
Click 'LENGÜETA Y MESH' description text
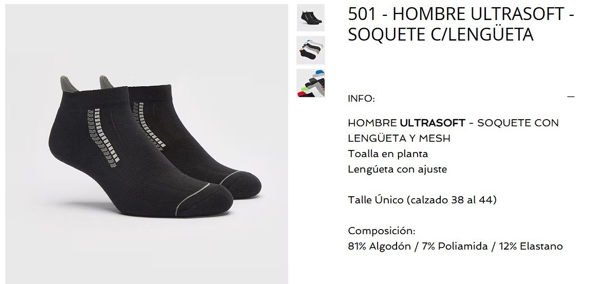(399, 138)
